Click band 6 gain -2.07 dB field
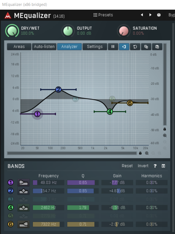The height and width of the screenshot is (234, 175). (117, 224)
